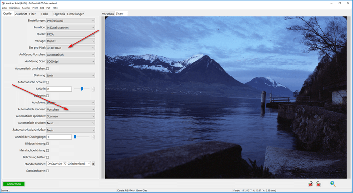Click the green Abbrechen button
This screenshot has width=353, height=193.
14,184
